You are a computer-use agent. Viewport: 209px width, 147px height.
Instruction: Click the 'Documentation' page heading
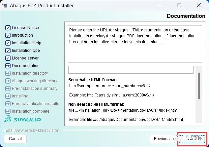[x=186, y=16]
